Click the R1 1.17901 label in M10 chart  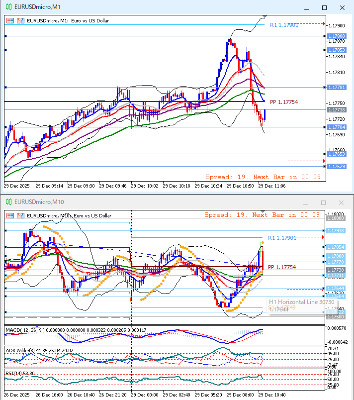pyautogui.click(x=283, y=238)
